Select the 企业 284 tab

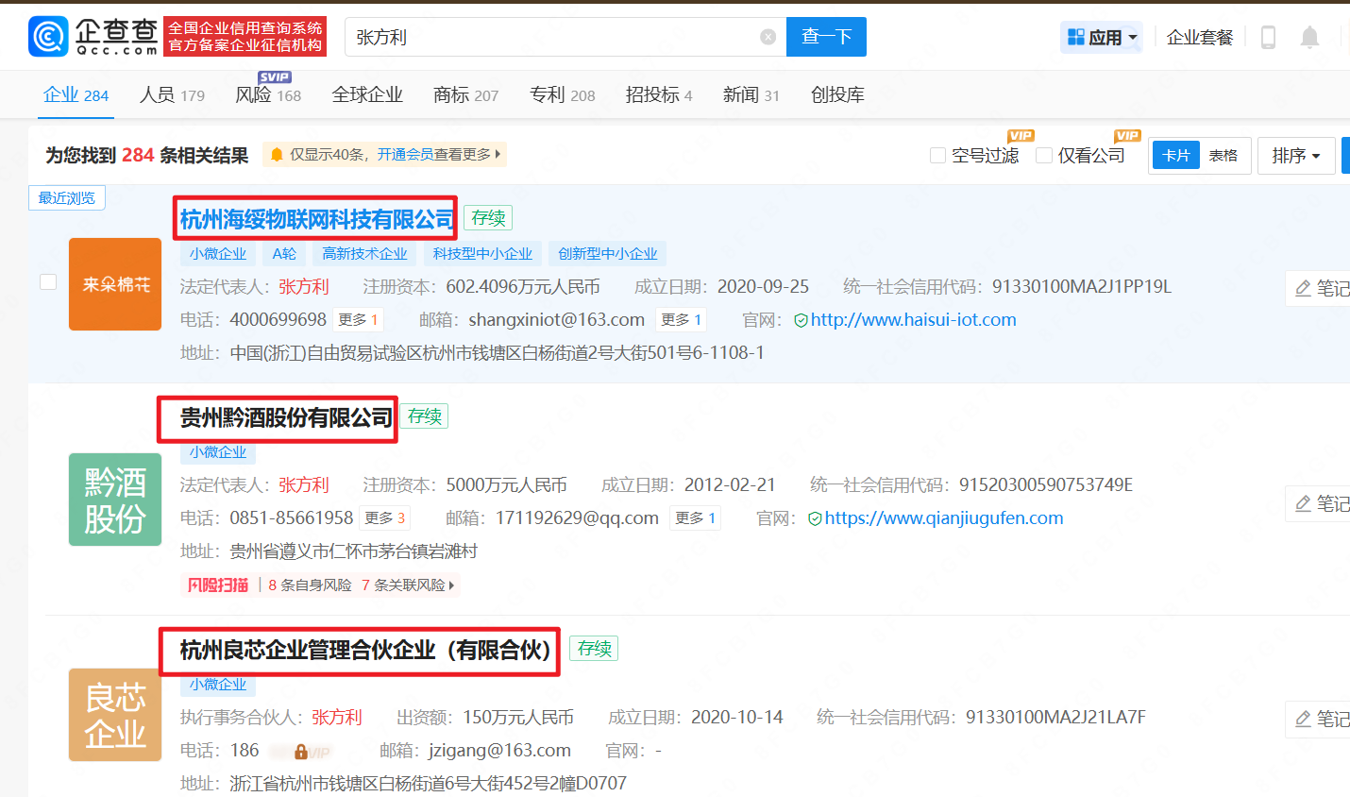click(x=76, y=94)
